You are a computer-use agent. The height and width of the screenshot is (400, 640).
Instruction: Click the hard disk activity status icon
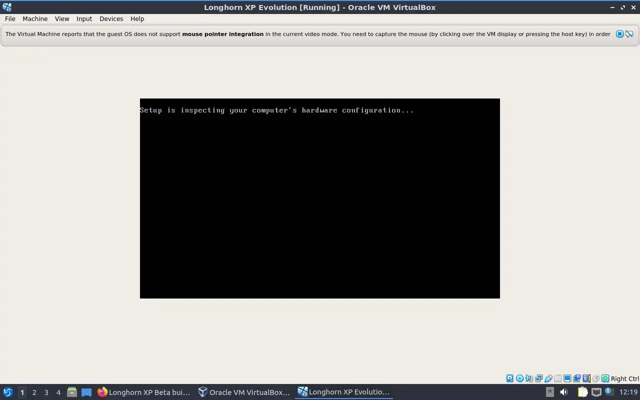click(x=509, y=378)
